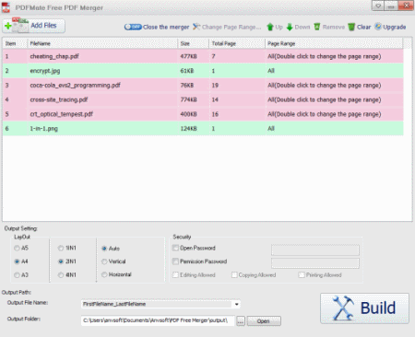Choose the 4IN1 layout option
Viewport: 415px width, 337px height.
(61, 275)
